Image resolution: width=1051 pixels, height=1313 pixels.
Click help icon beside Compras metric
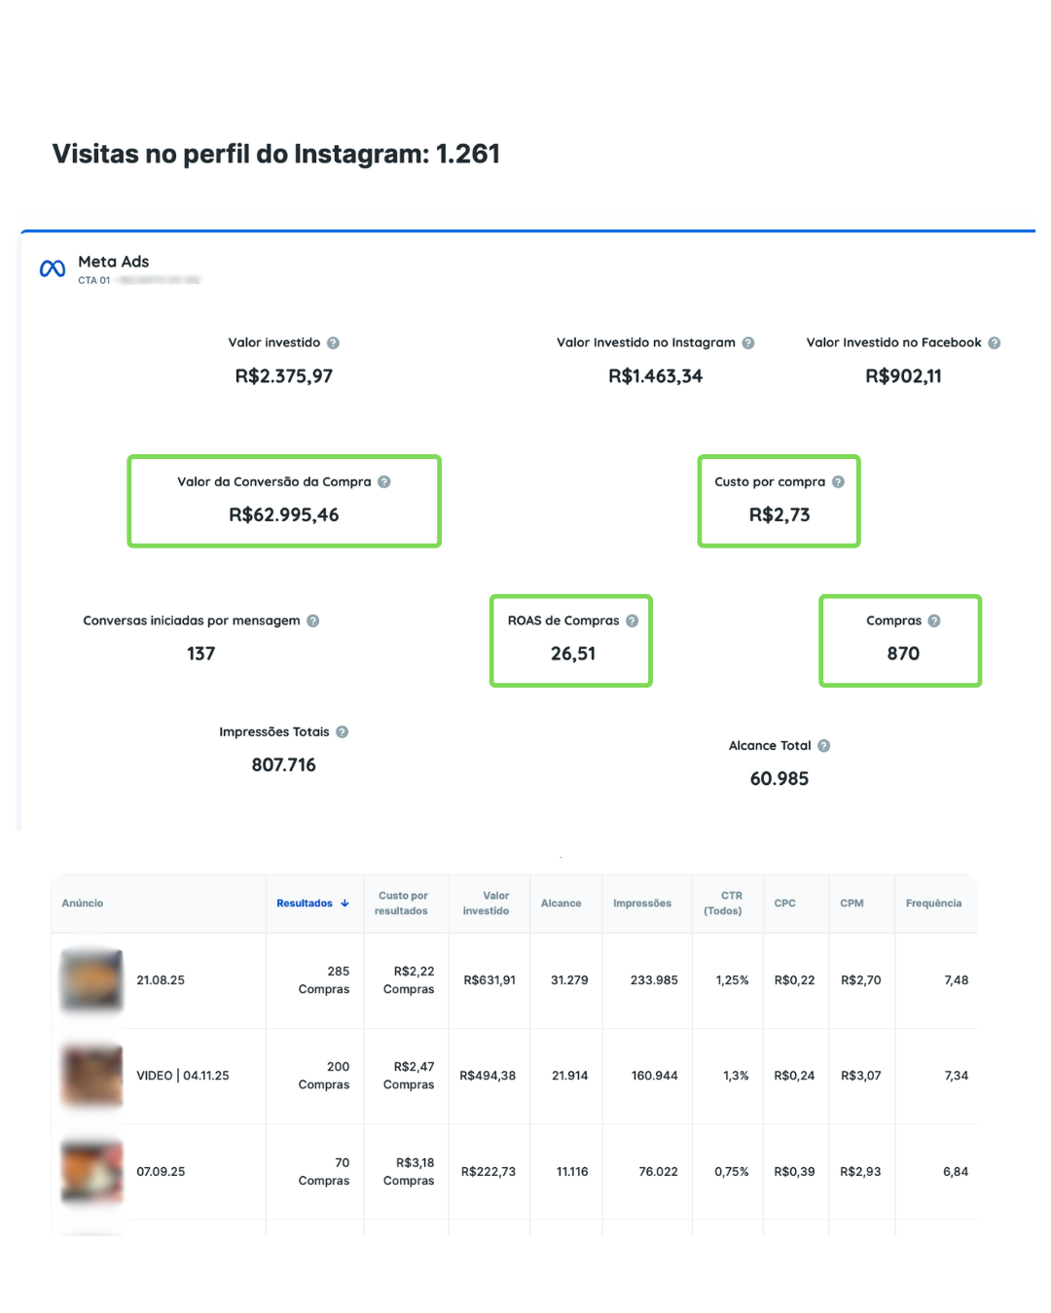(x=934, y=621)
